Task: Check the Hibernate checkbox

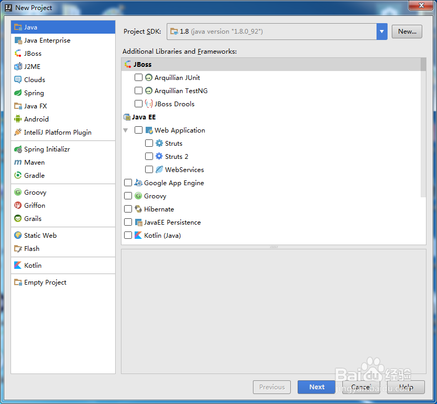Action: tap(128, 209)
